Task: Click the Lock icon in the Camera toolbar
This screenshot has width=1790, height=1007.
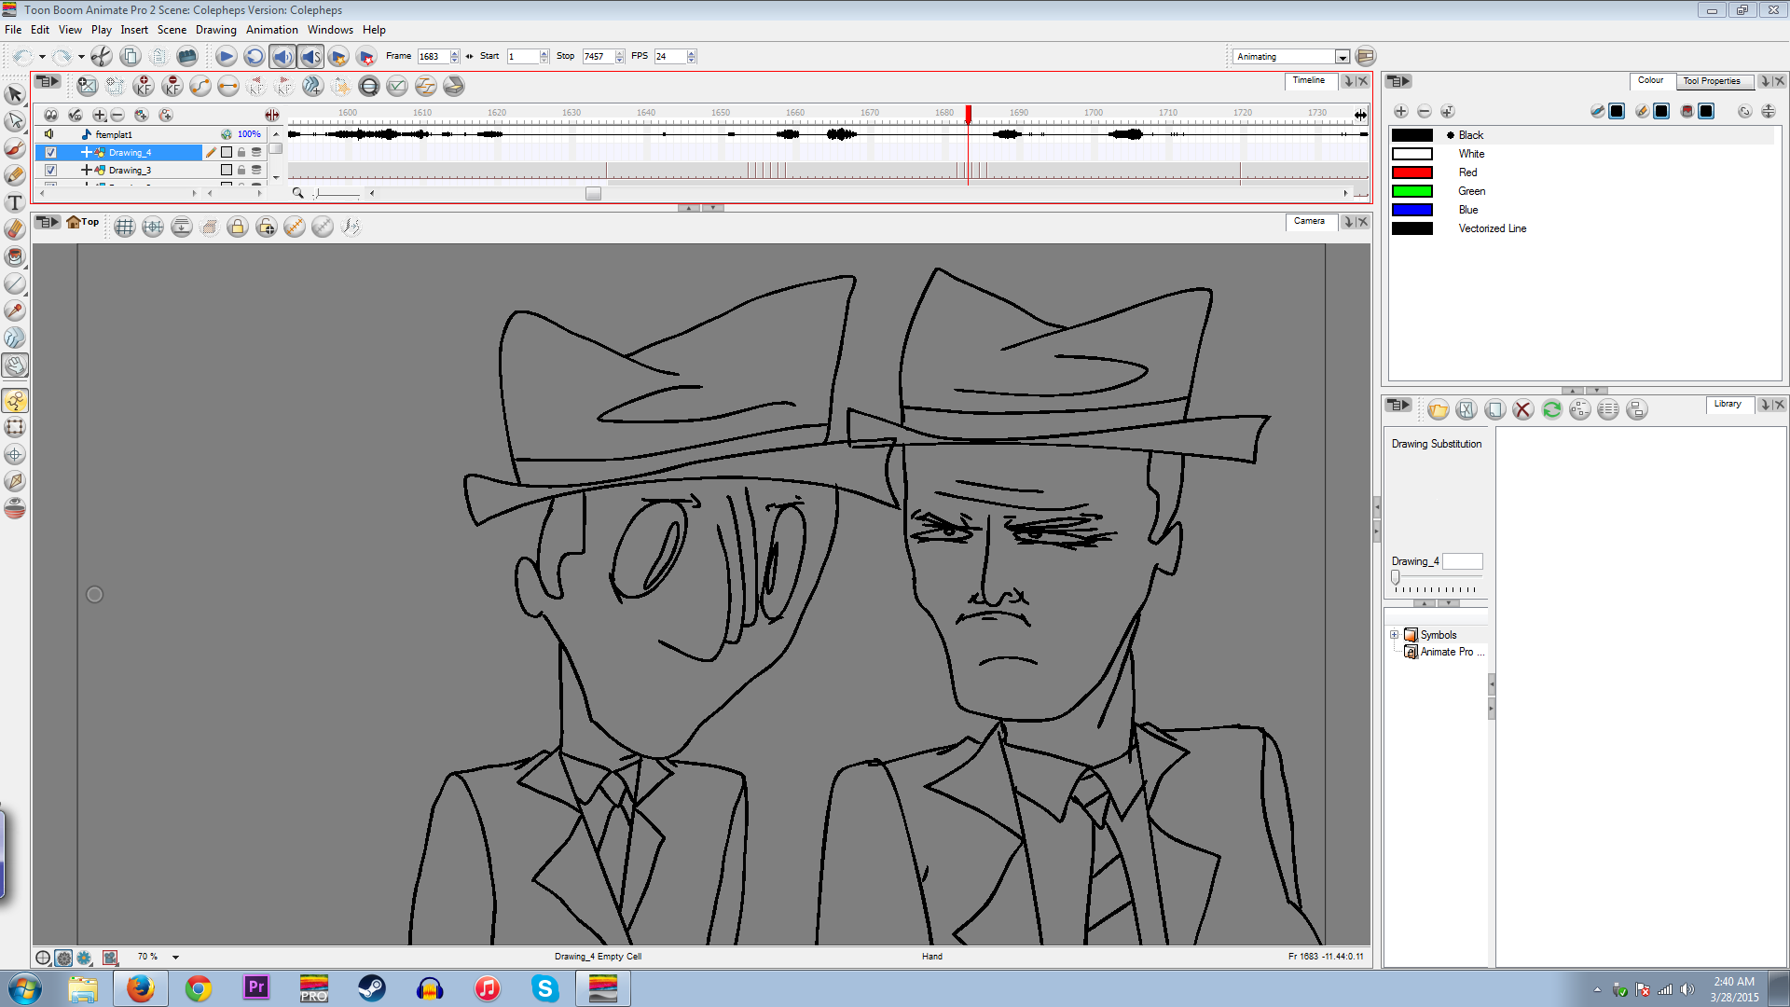Action: (238, 227)
